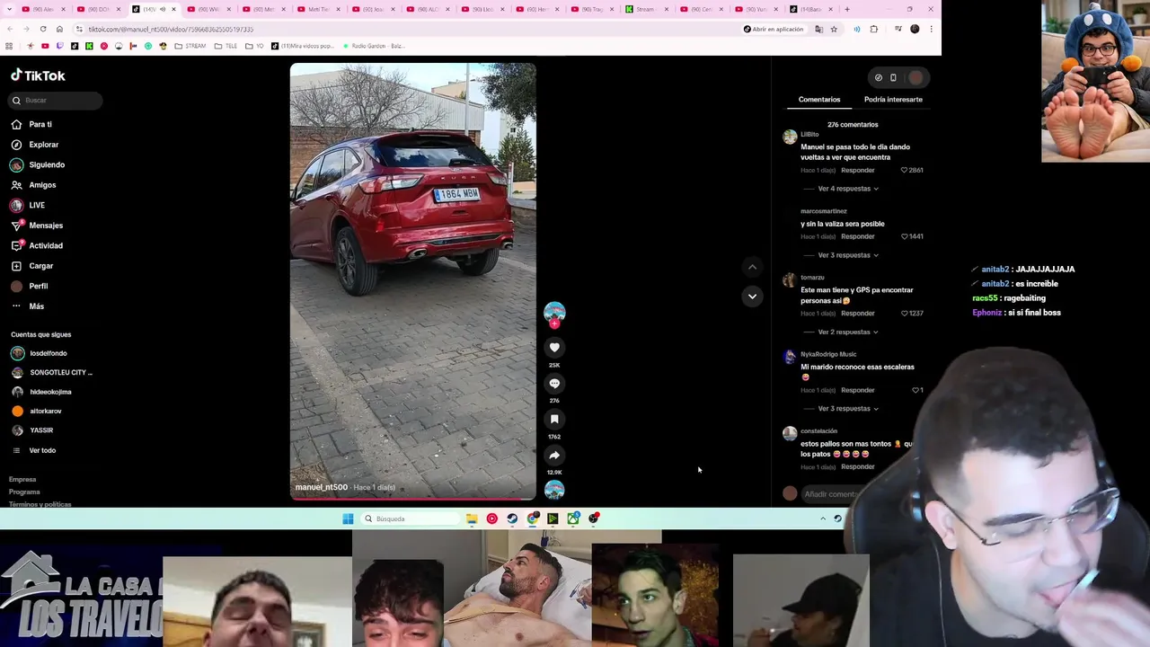Save video with the bookmark icon
1150x647 pixels.
coord(554,419)
